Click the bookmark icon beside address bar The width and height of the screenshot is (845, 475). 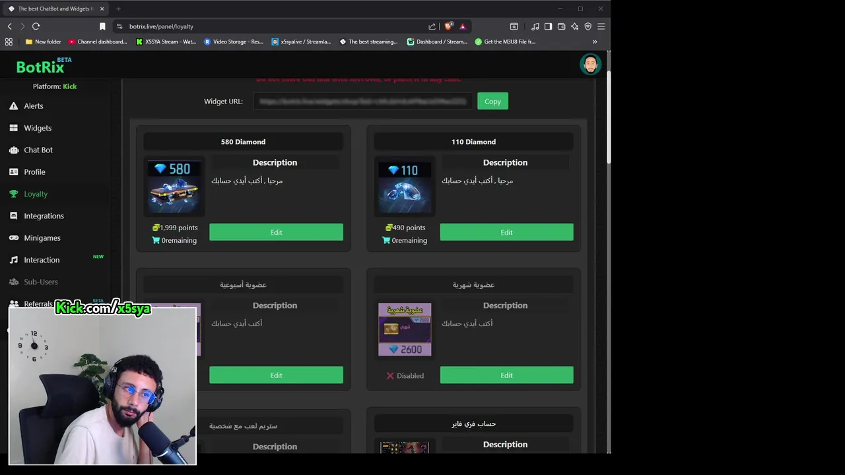tap(102, 26)
